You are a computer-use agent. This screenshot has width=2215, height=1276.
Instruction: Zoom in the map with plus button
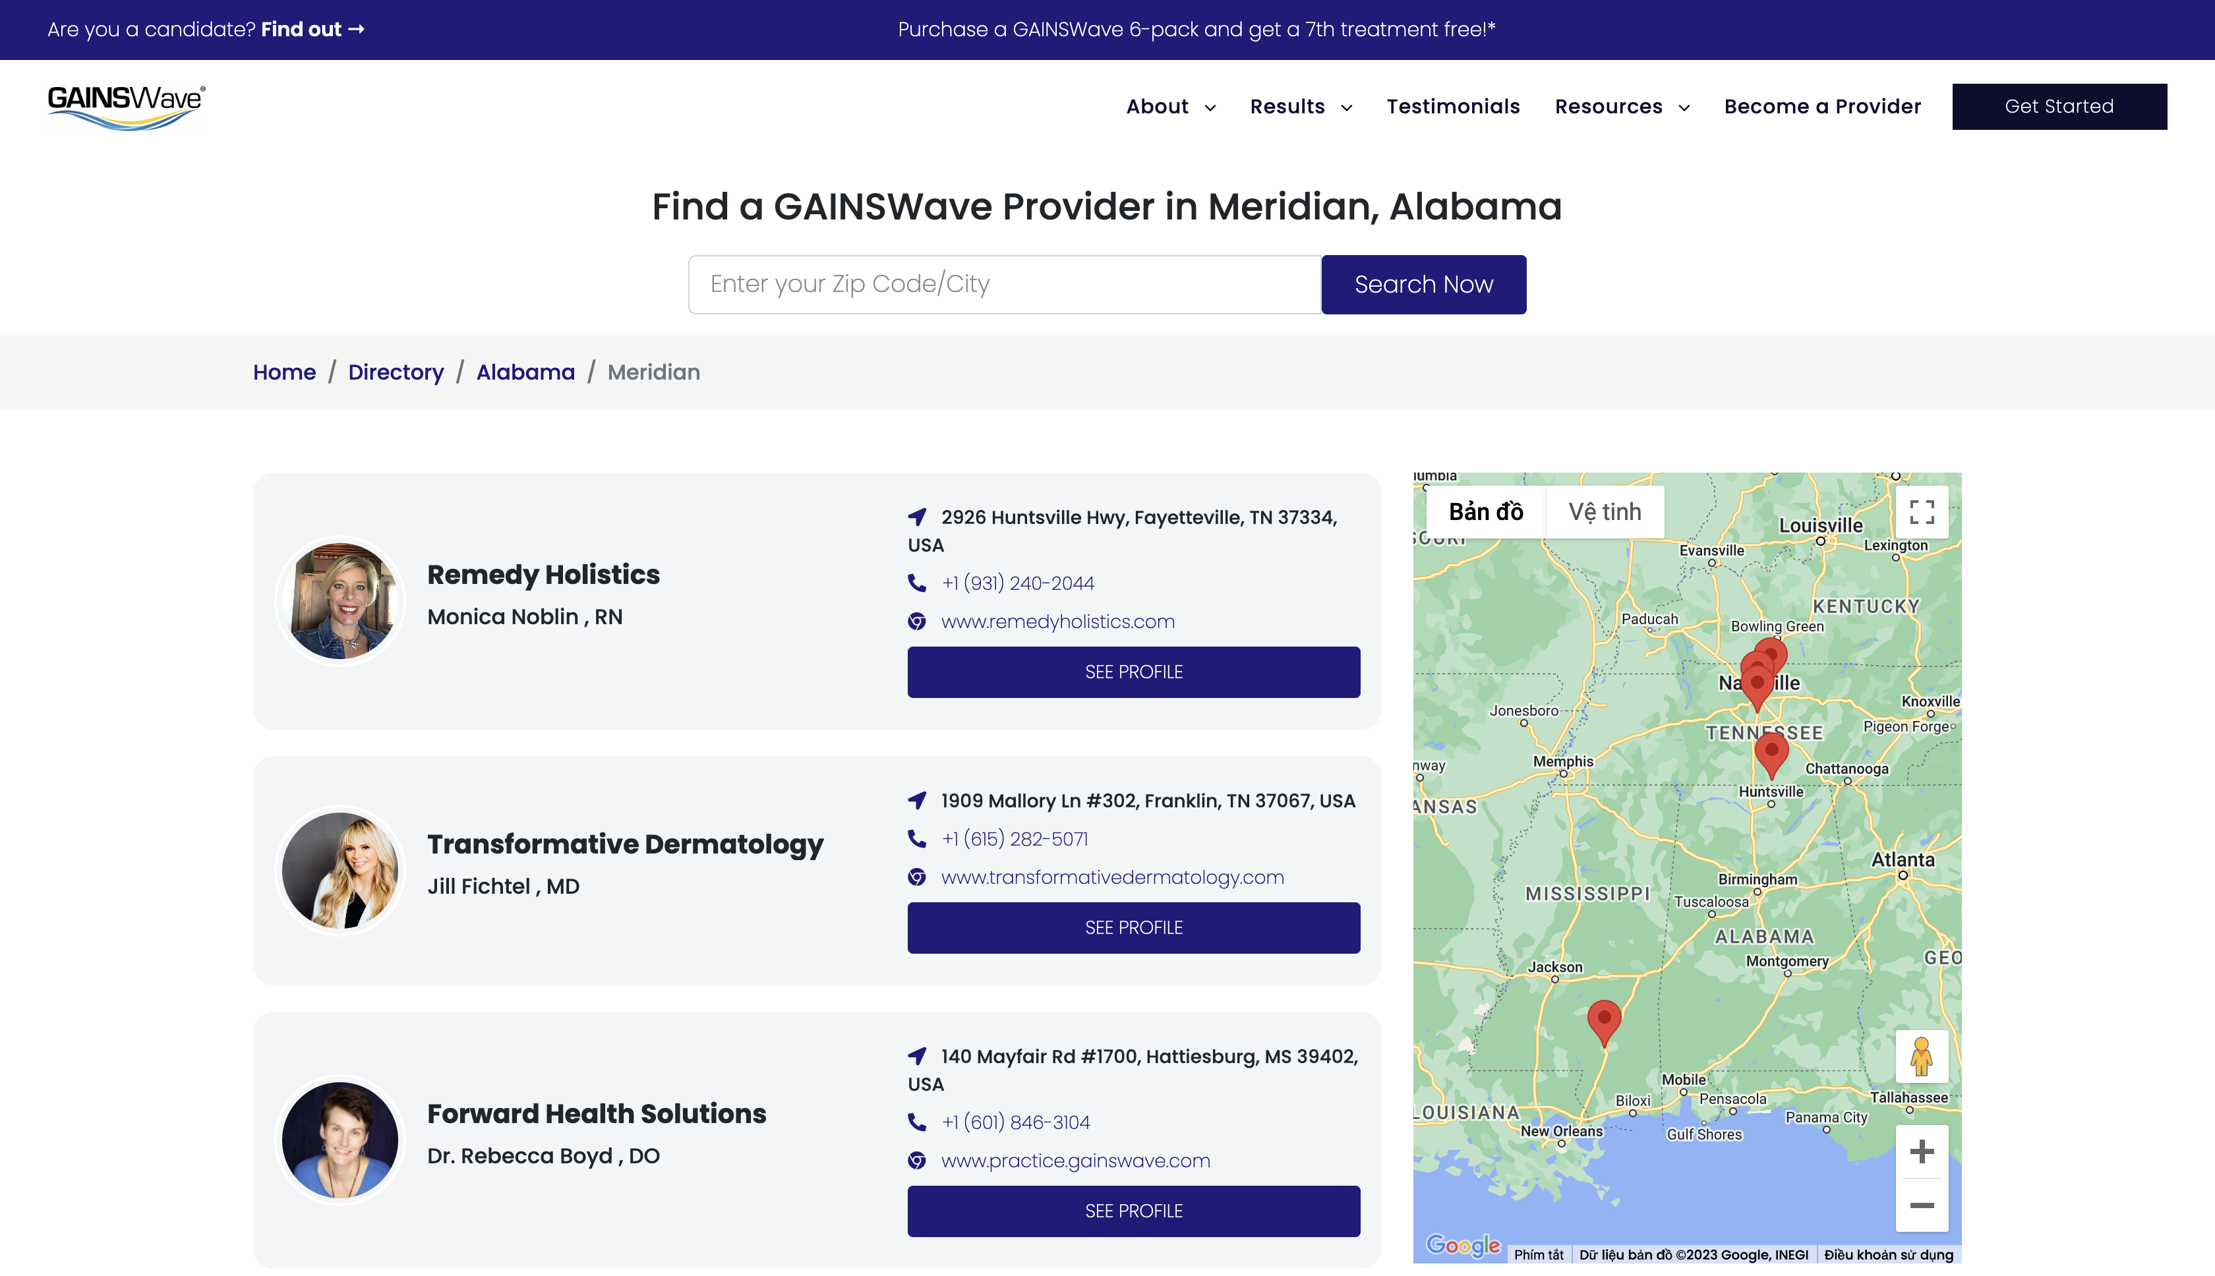[1922, 1151]
